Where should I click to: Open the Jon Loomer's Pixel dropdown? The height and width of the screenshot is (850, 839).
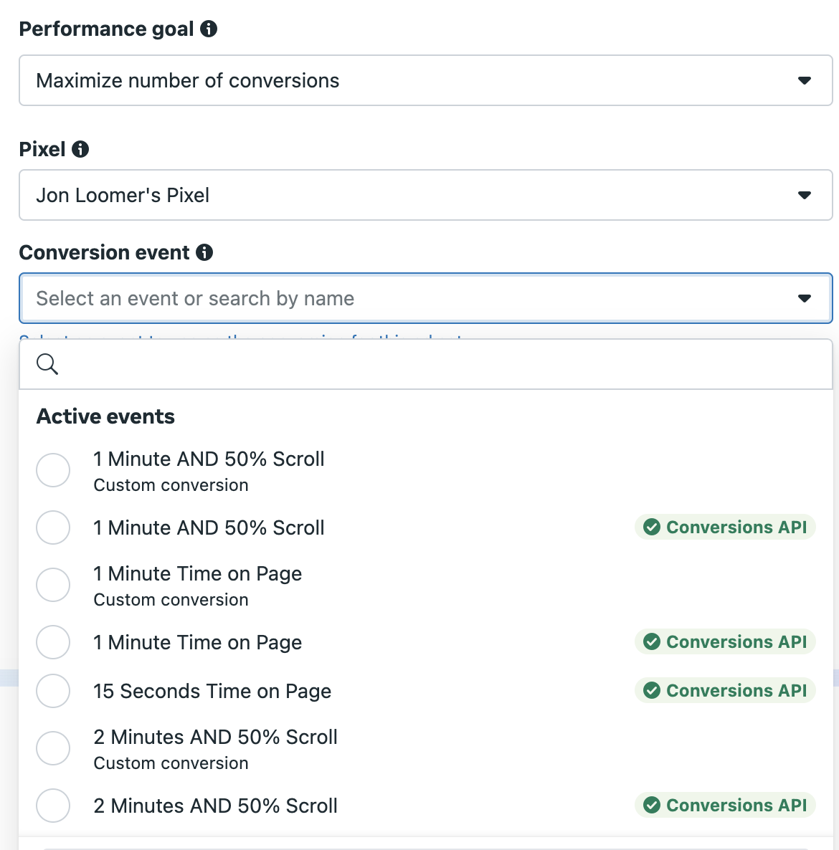click(426, 195)
